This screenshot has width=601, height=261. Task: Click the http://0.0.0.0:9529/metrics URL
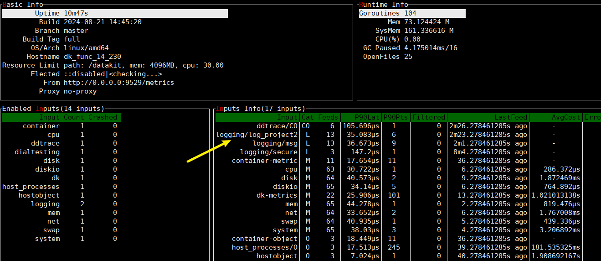tap(118, 83)
